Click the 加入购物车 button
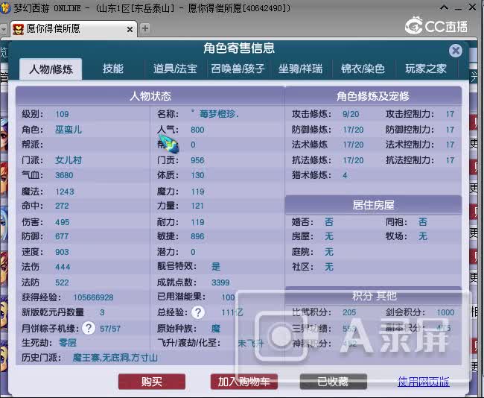The height and width of the screenshot is (398, 484). pyautogui.click(x=243, y=382)
